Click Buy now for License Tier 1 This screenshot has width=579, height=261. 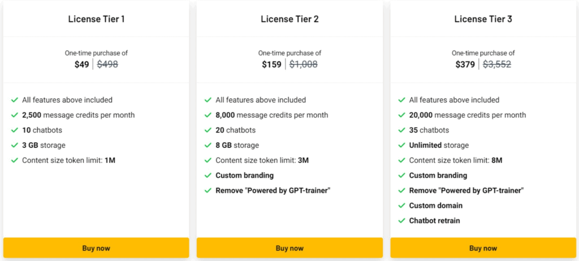96,248
